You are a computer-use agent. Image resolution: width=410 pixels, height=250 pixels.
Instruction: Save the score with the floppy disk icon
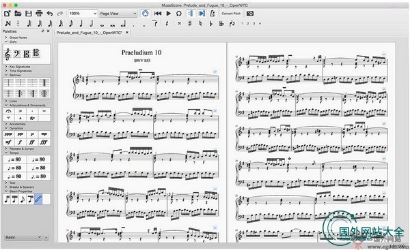click(x=28, y=14)
